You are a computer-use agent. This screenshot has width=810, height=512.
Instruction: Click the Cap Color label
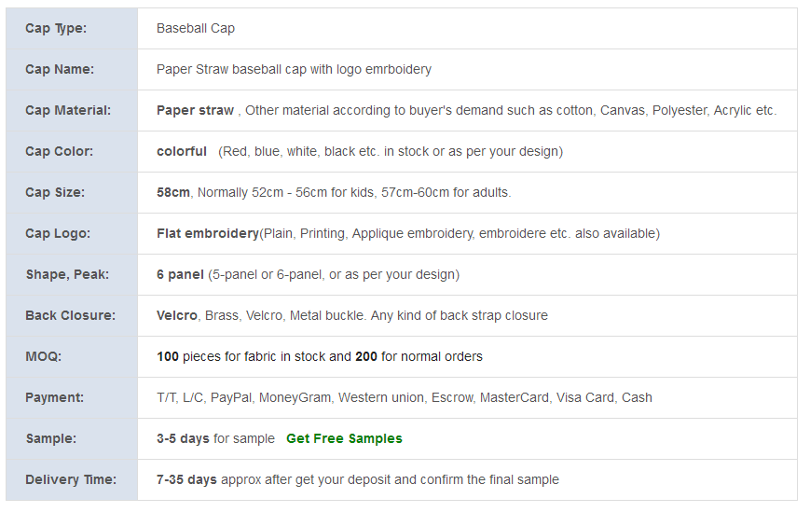coord(59,151)
